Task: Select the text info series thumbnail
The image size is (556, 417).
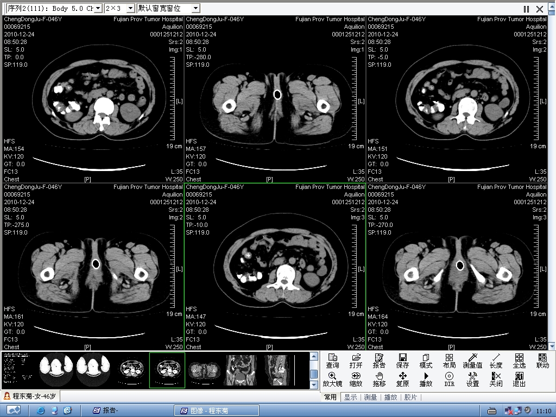Action: click(18, 370)
